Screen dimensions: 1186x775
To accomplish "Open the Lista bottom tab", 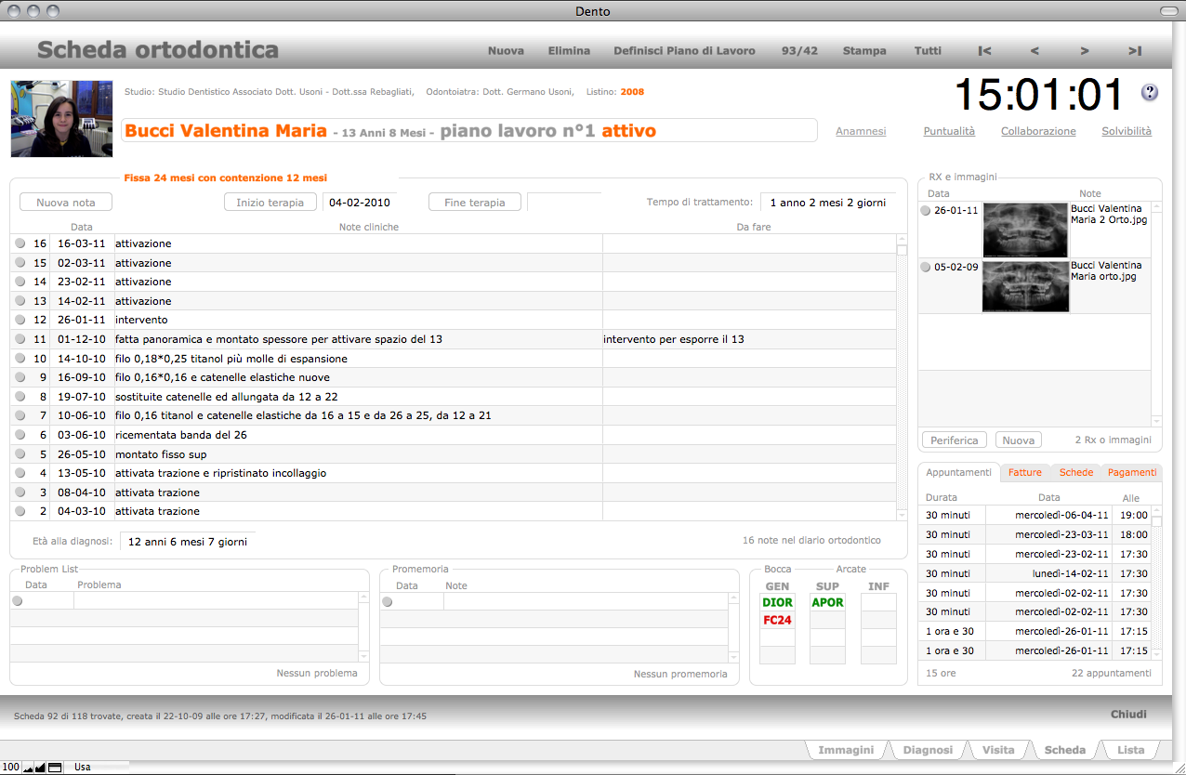I will (1131, 750).
